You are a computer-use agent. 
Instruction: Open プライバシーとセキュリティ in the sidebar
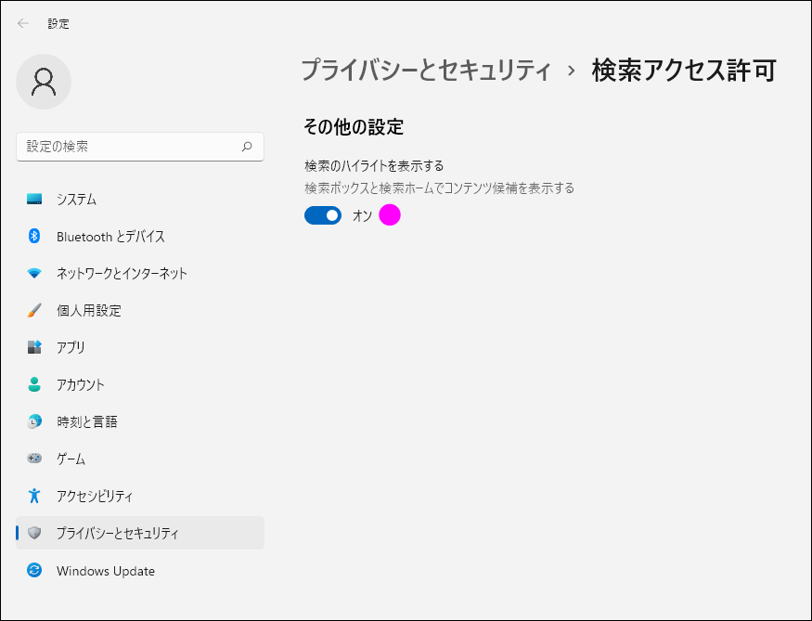(x=118, y=533)
